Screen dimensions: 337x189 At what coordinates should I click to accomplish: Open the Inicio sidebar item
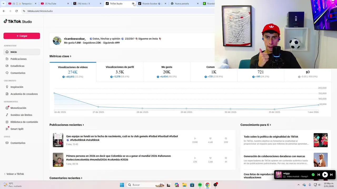click(x=22, y=52)
